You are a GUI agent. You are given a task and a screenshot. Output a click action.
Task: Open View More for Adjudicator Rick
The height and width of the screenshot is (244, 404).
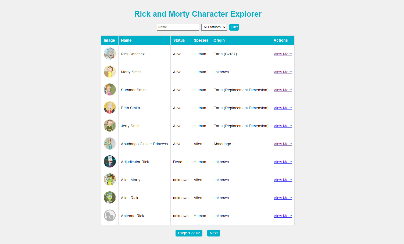283,162
